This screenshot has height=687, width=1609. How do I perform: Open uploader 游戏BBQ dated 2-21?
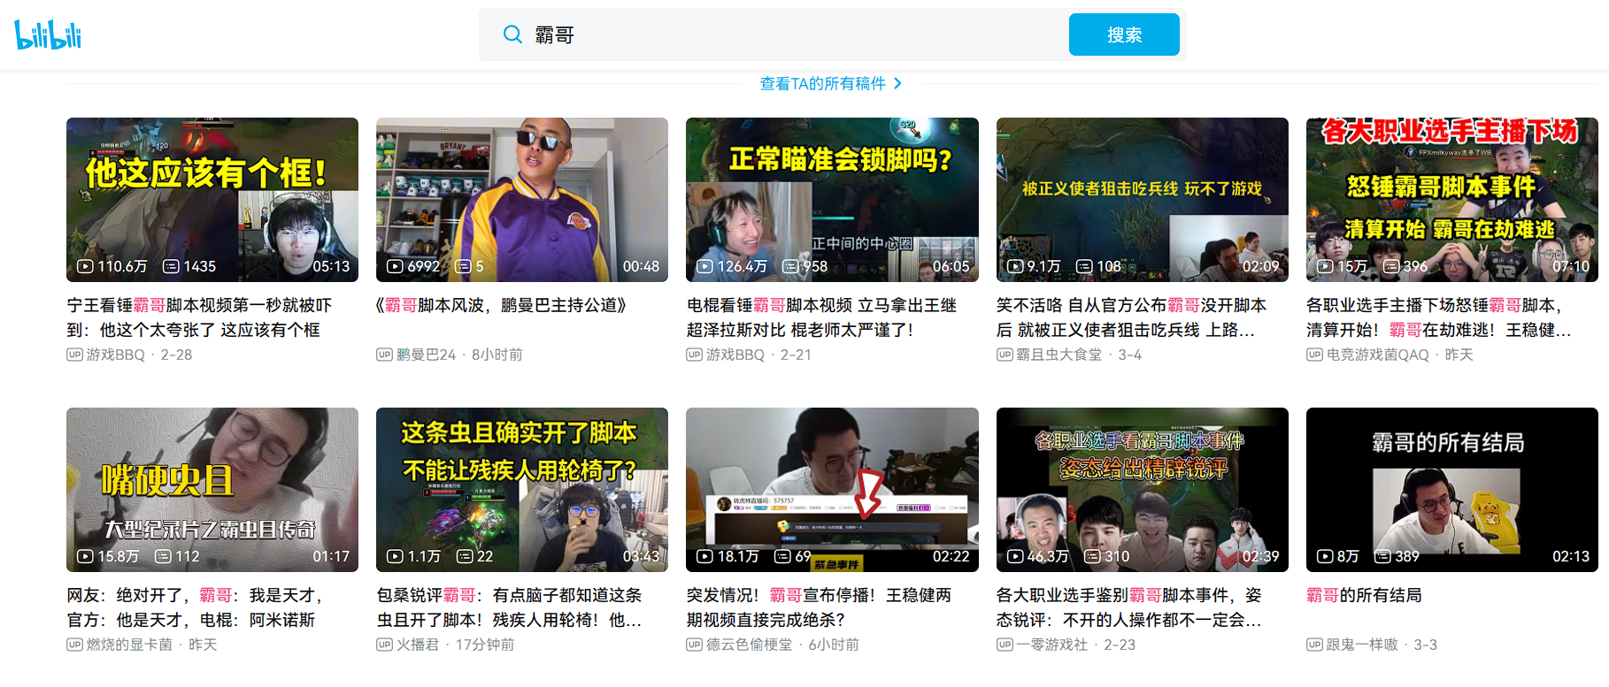(735, 355)
